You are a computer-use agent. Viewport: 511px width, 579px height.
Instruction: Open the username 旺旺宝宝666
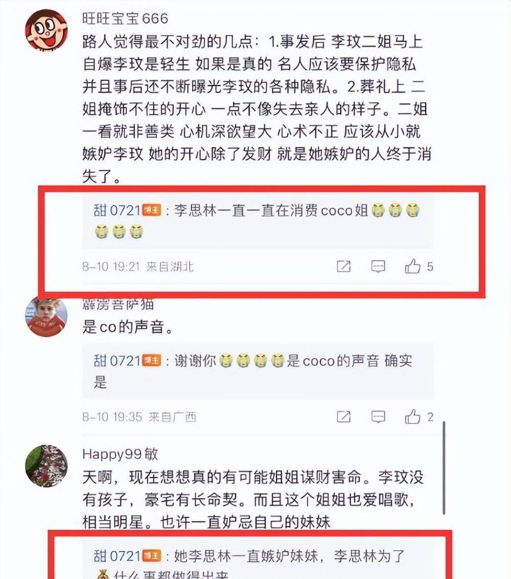tap(125, 18)
